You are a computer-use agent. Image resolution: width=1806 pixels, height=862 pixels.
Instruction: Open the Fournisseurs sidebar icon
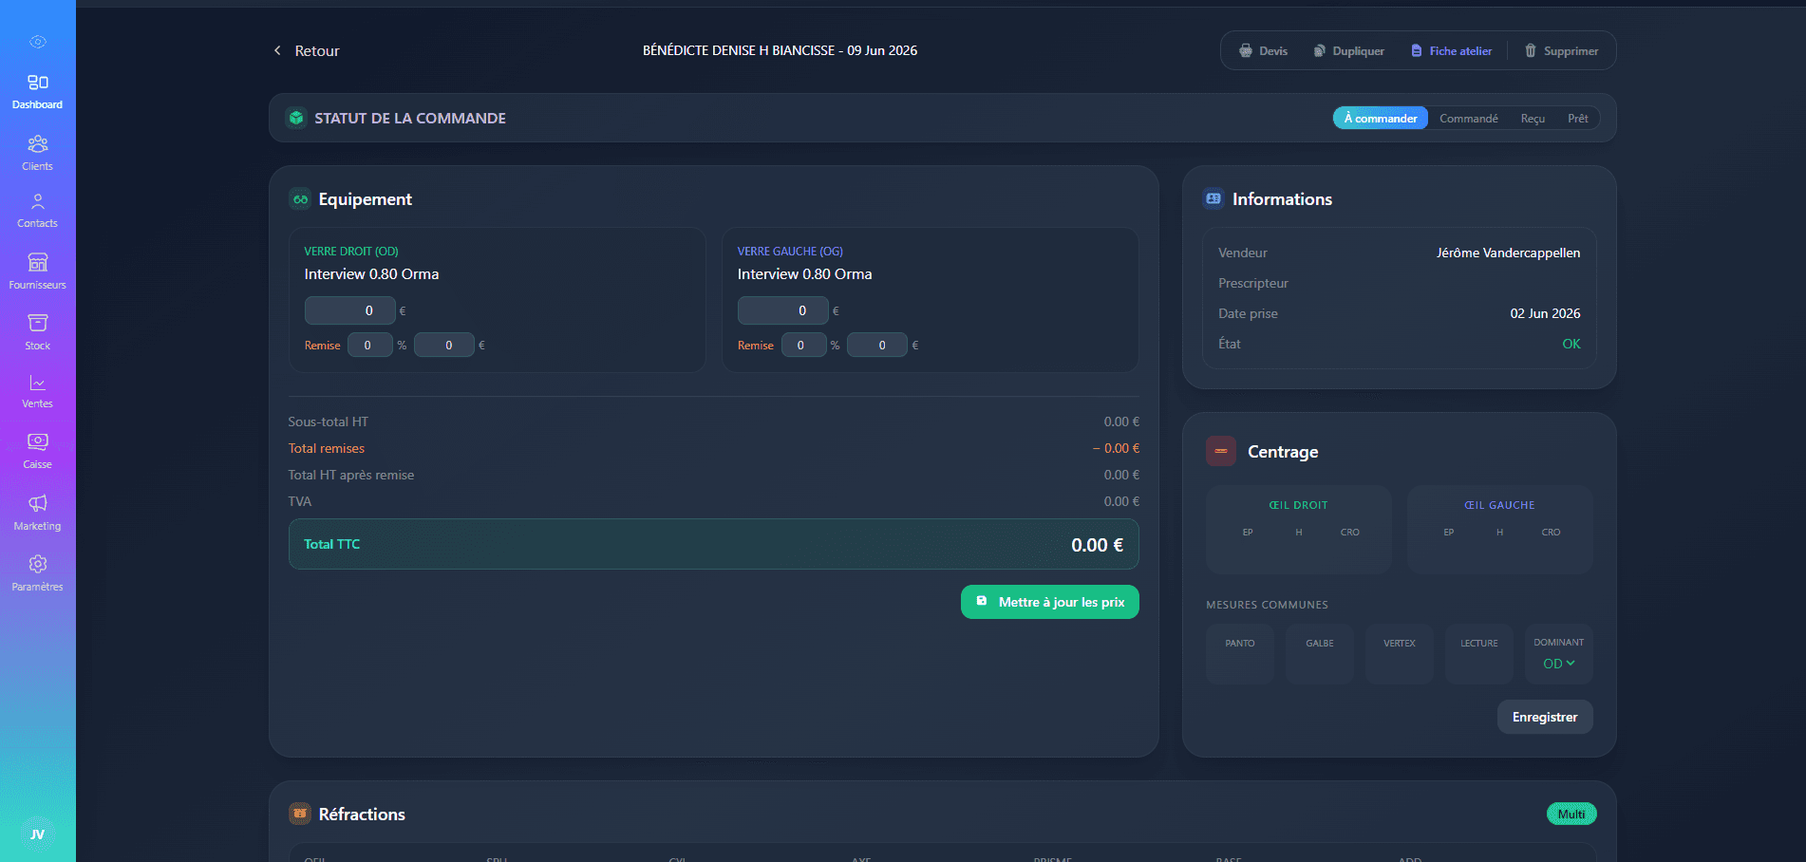(x=38, y=262)
